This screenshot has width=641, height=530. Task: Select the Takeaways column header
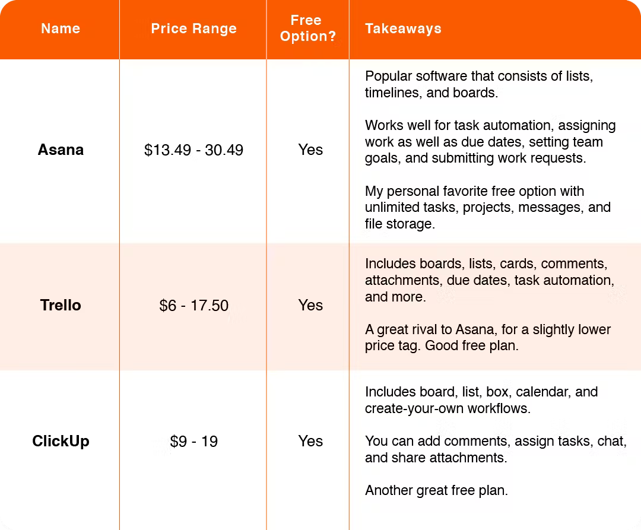coord(403,28)
